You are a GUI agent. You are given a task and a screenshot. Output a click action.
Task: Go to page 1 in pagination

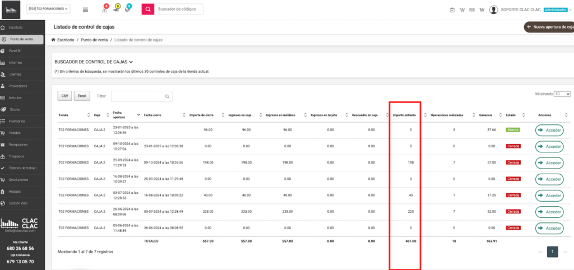click(552, 252)
